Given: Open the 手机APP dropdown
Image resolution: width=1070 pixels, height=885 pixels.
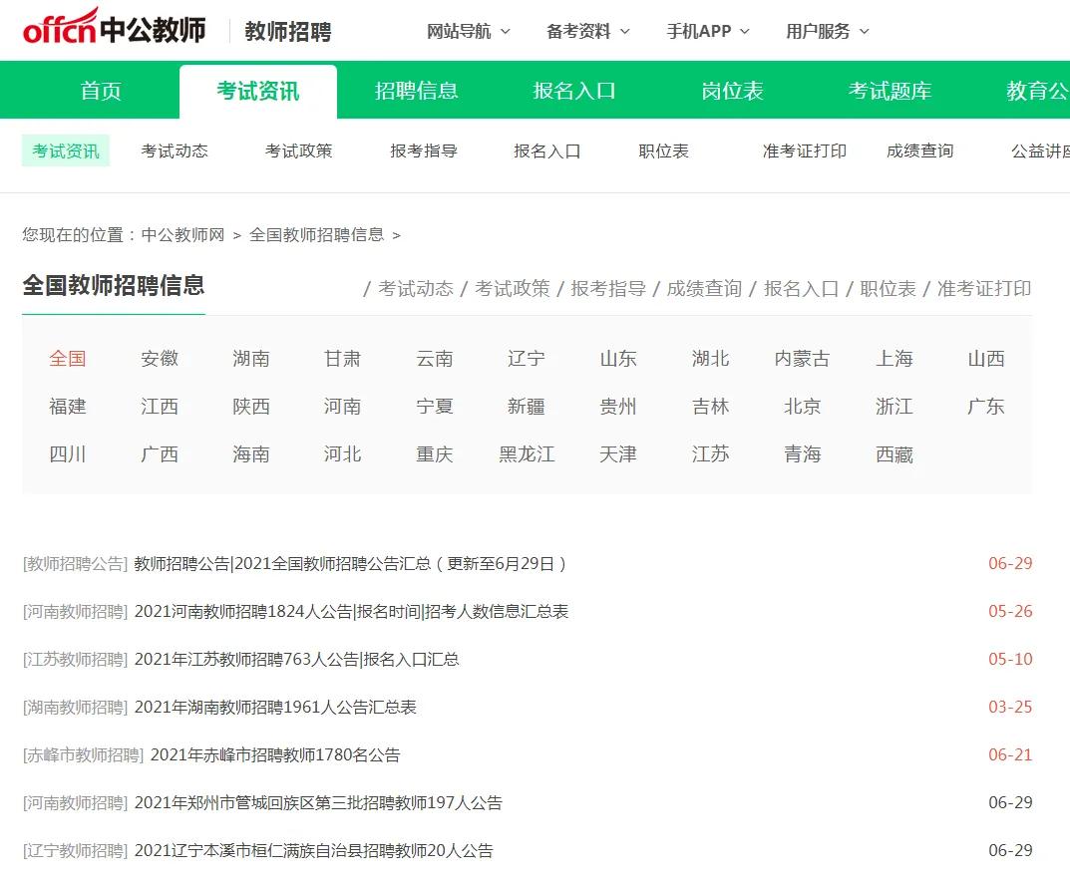Looking at the screenshot, I should click(700, 31).
